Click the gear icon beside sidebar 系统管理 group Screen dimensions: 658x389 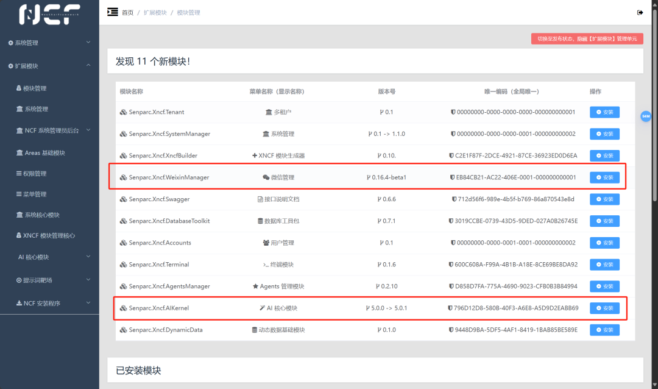pos(10,43)
